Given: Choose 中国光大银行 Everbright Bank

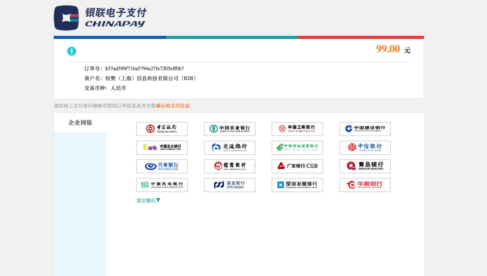Looking at the screenshot, I should tap(162, 148).
